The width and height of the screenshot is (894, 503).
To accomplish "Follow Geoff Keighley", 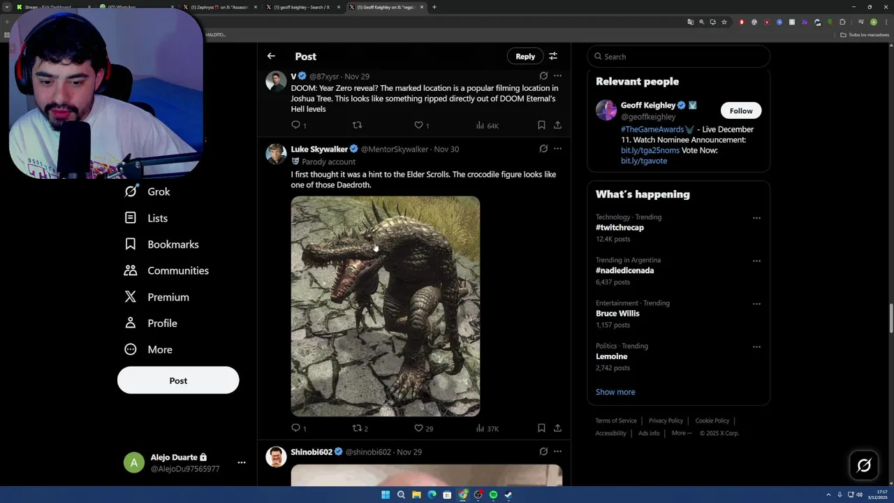I will [x=741, y=110].
